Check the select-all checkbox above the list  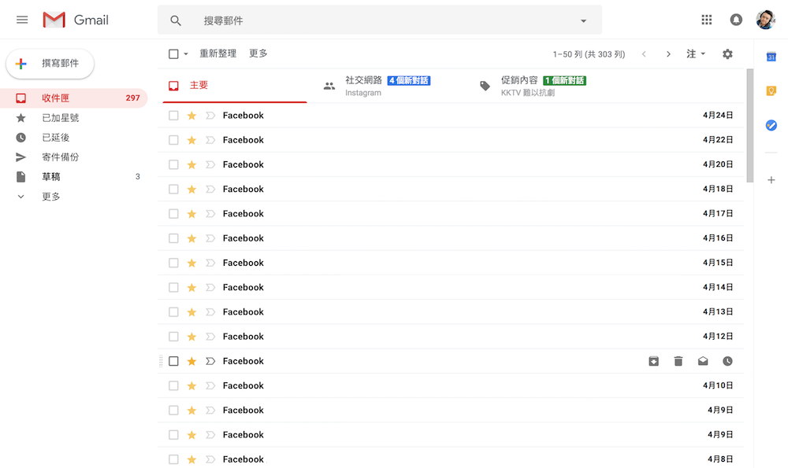(173, 53)
